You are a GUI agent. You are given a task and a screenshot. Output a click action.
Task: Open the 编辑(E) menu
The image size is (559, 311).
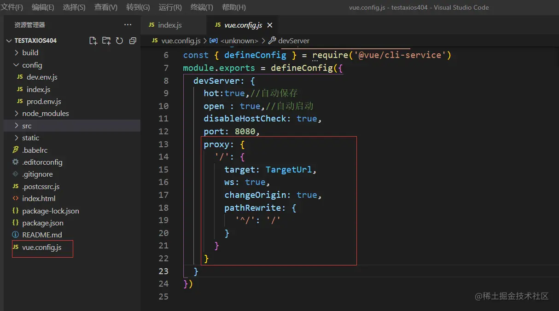[43, 7]
